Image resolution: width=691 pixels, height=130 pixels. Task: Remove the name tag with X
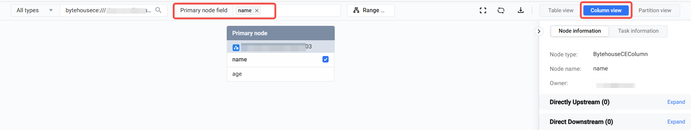[257, 10]
